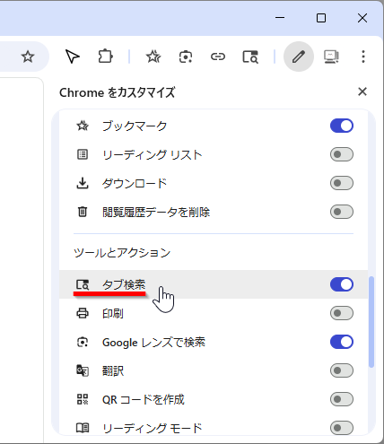Image resolution: width=384 pixels, height=444 pixels.
Task: Click the リーディング リスト label
Action: coord(153,154)
